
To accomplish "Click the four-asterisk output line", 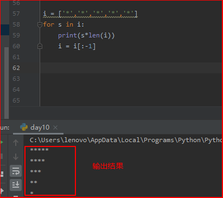I will coord(37,161).
